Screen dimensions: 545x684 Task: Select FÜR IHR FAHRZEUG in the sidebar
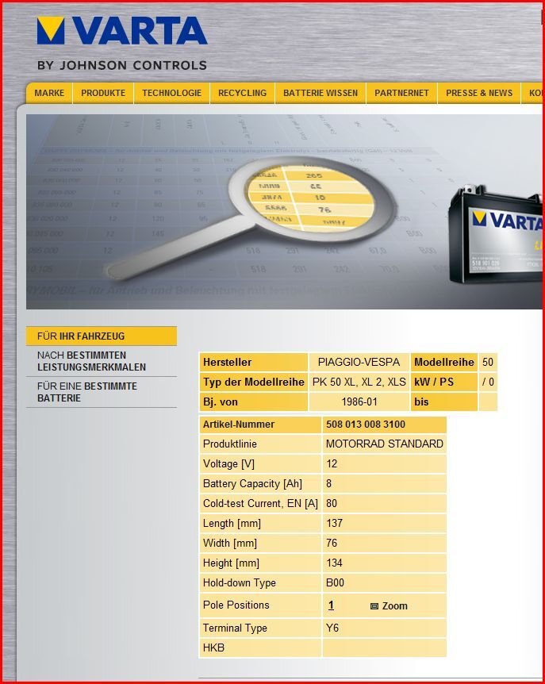pyautogui.click(x=81, y=336)
